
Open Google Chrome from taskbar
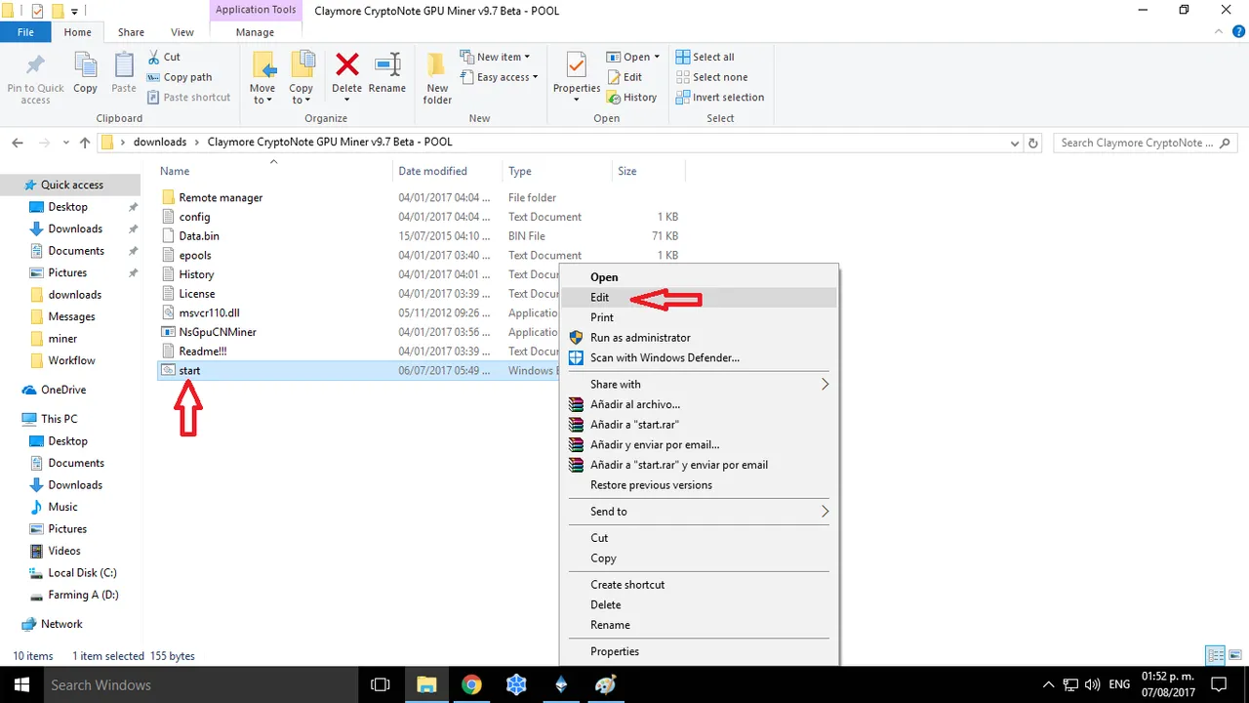point(471,684)
